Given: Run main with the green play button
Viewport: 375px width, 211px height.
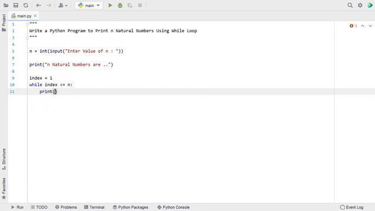Looking at the screenshot, I should click(x=110, y=5).
